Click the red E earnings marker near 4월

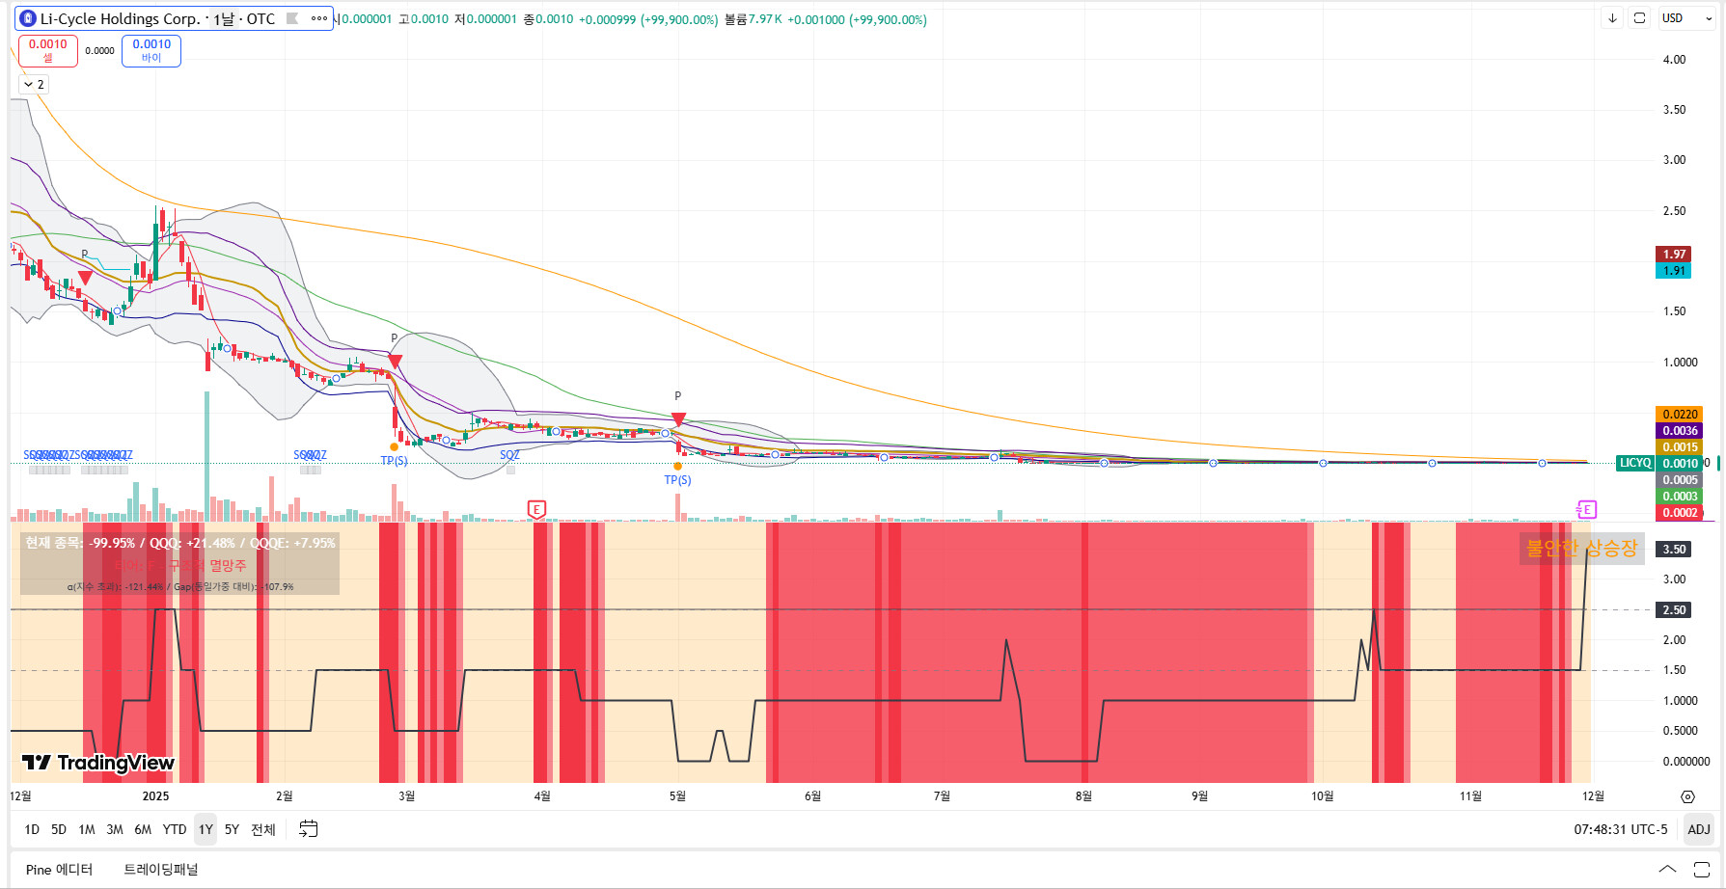click(537, 509)
